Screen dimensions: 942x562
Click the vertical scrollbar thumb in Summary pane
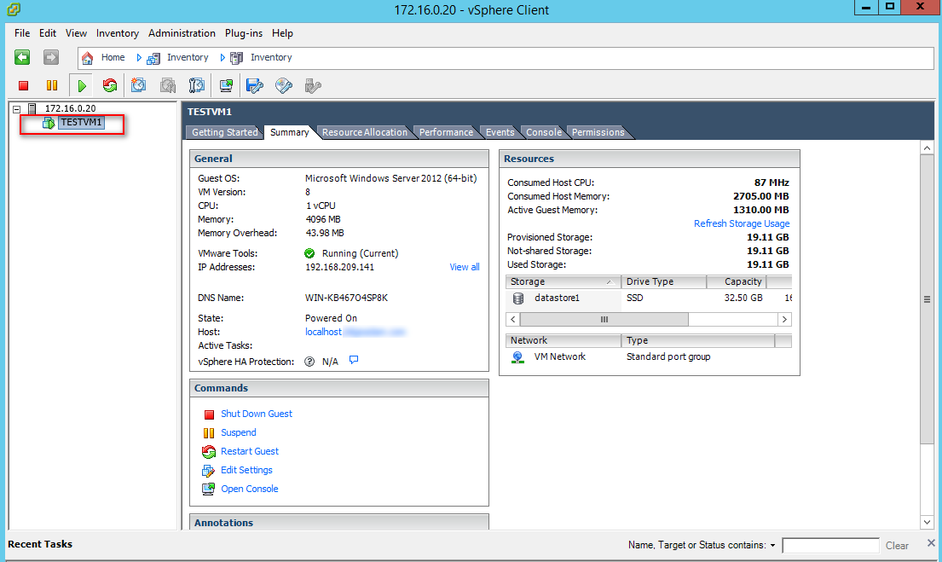pyautogui.click(x=927, y=299)
